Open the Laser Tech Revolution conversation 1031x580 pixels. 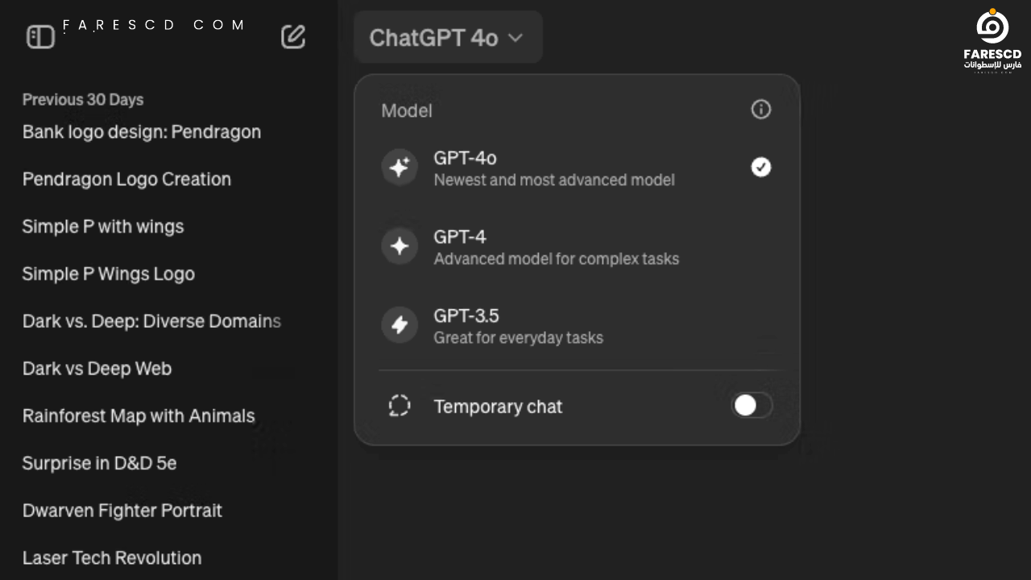point(112,557)
